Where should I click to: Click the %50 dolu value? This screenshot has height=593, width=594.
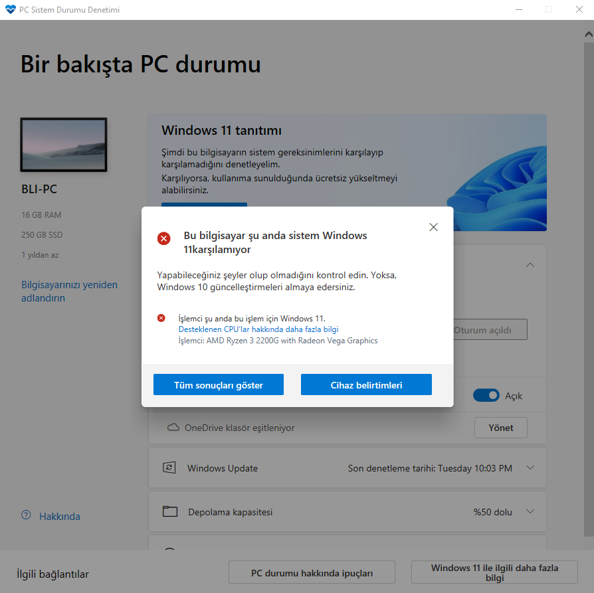pyautogui.click(x=492, y=512)
